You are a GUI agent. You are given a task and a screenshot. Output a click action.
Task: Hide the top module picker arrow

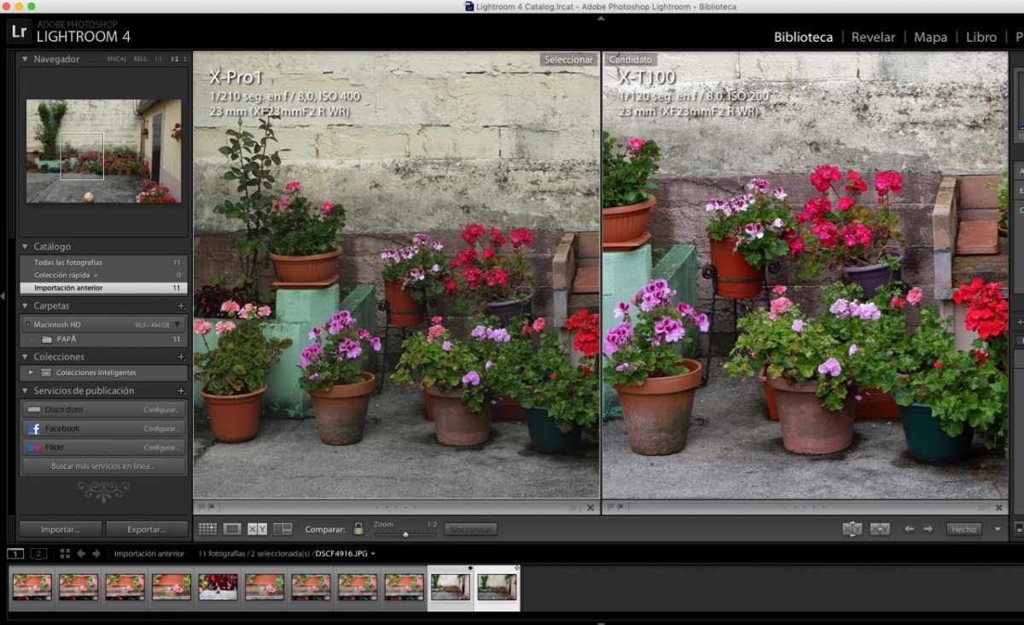point(600,17)
